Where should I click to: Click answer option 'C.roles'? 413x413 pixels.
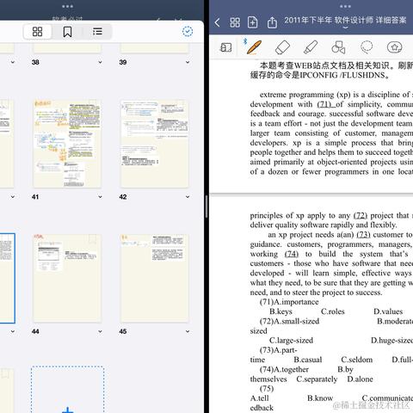(x=333, y=311)
